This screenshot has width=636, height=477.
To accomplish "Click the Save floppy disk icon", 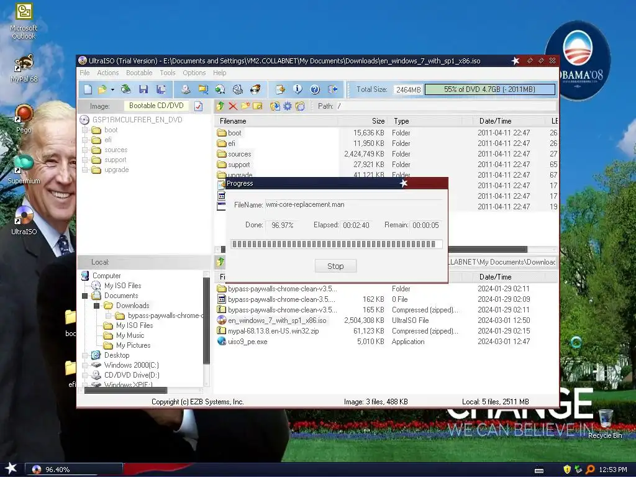I will 143,89.
